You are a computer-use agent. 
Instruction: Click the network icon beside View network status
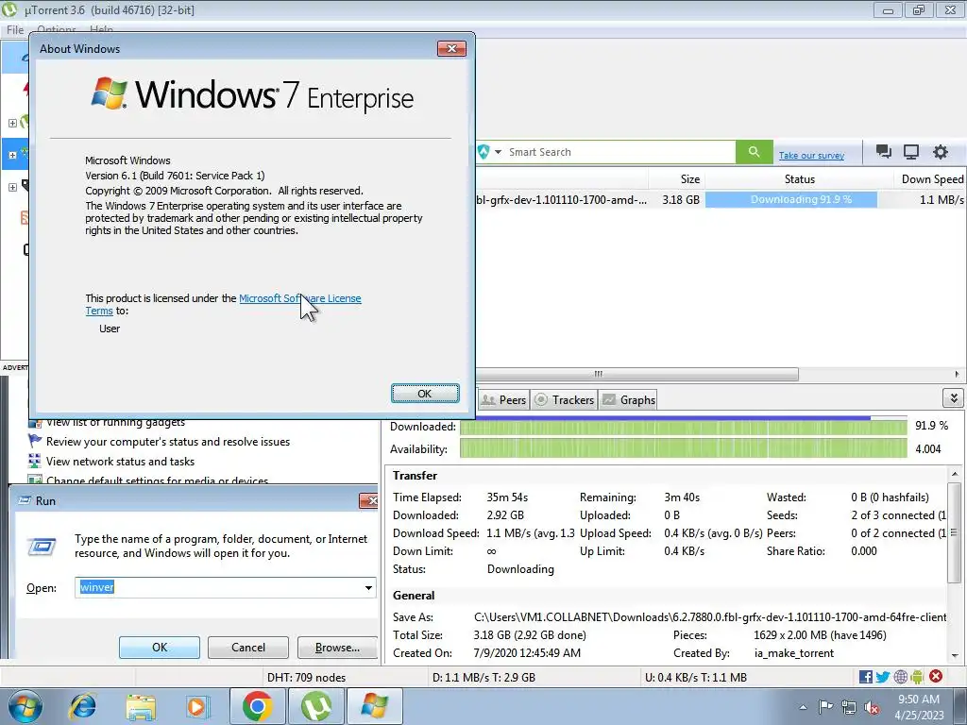(x=35, y=461)
